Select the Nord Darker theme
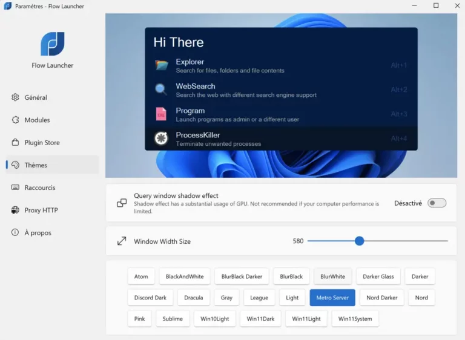465x340 pixels. [x=382, y=298]
